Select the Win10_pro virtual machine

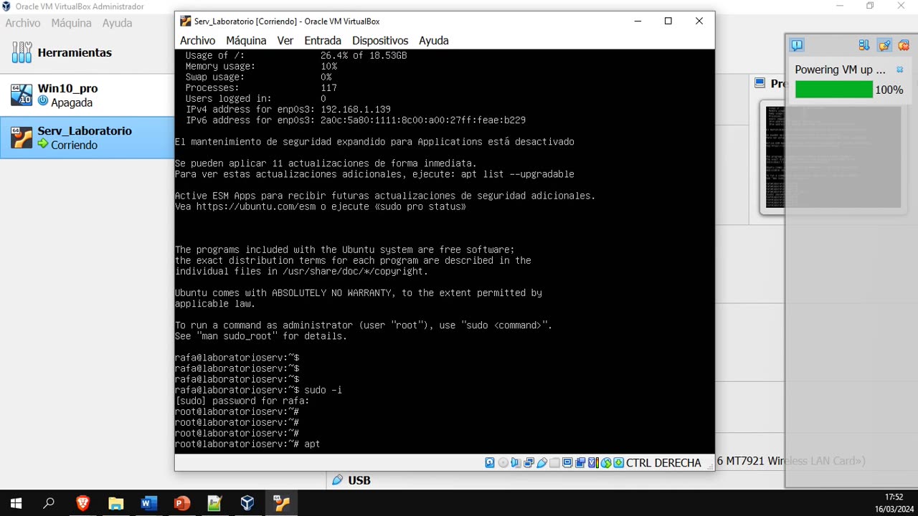pyautogui.click(x=87, y=95)
